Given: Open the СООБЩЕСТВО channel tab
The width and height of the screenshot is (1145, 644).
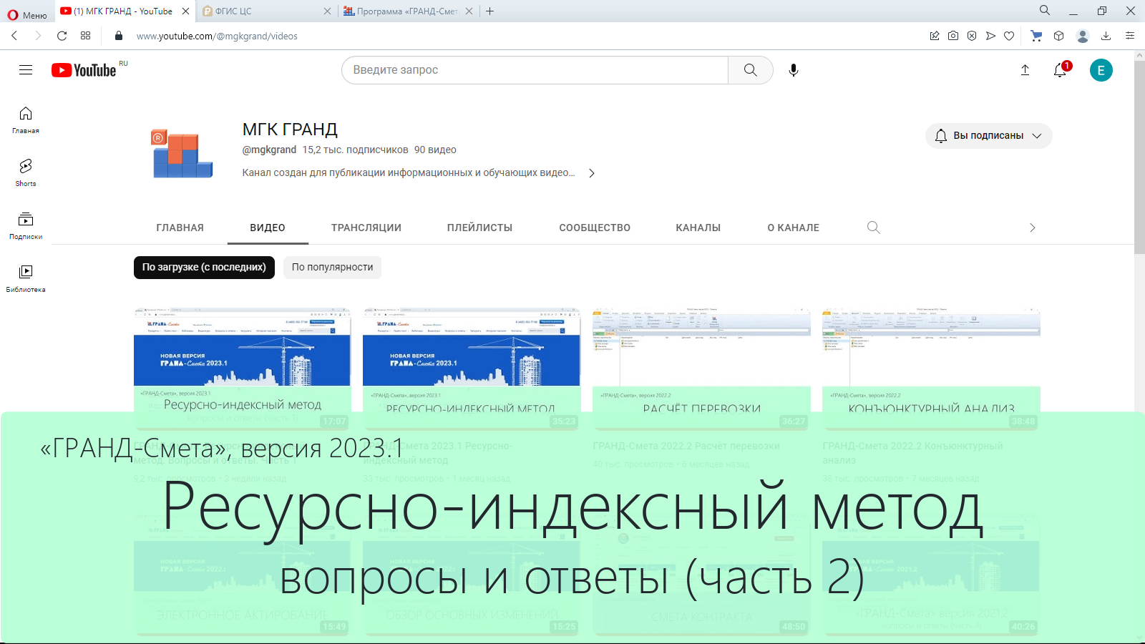Looking at the screenshot, I should [x=595, y=228].
